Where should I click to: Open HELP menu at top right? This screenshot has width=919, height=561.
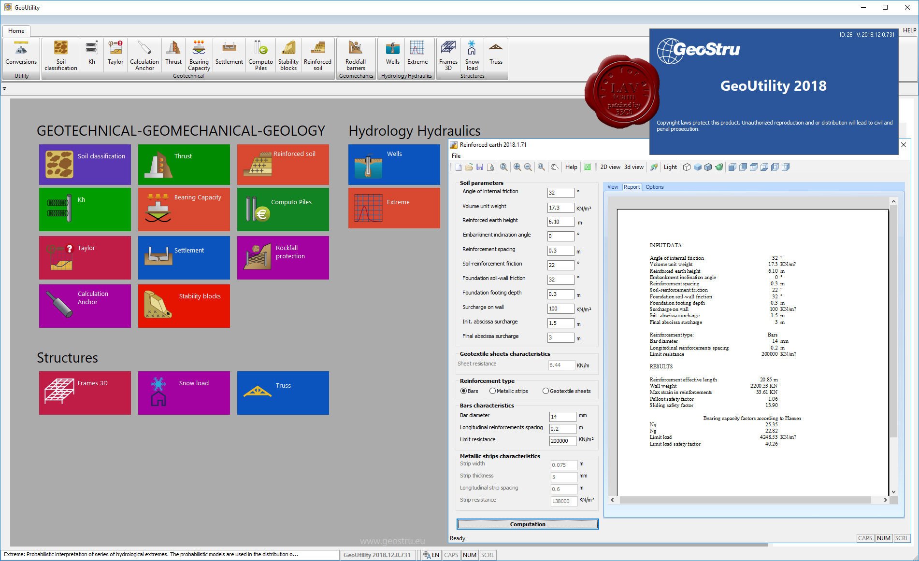click(x=909, y=30)
